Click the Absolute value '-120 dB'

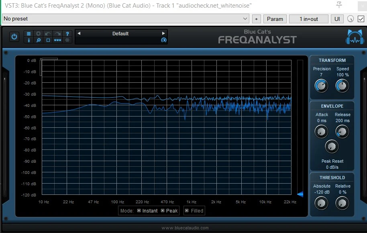(x=322, y=192)
